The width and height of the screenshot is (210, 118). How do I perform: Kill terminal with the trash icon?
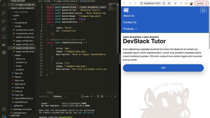pos(102,96)
